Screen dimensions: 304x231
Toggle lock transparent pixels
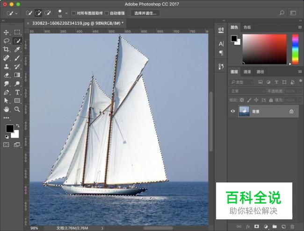(242, 100)
